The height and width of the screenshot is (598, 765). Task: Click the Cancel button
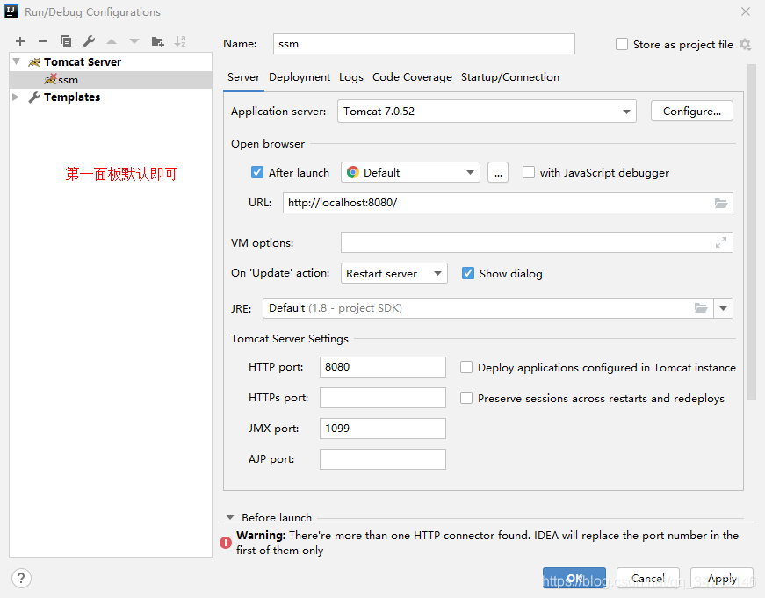(648, 578)
